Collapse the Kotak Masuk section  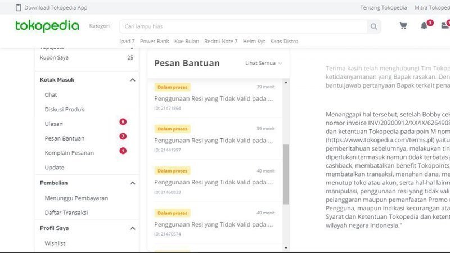click(132, 80)
